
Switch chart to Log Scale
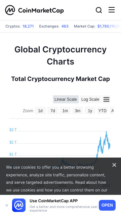pos(90,99)
